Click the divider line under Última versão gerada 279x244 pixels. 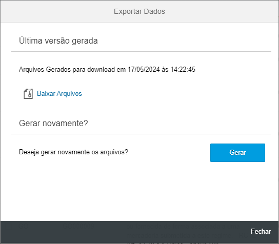click(x=141, y=52)
